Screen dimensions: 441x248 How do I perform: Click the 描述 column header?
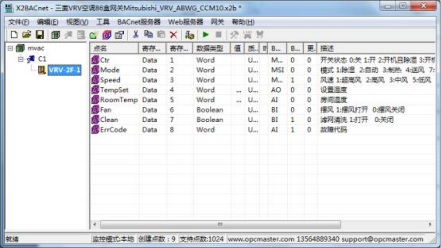coord(376,48)
